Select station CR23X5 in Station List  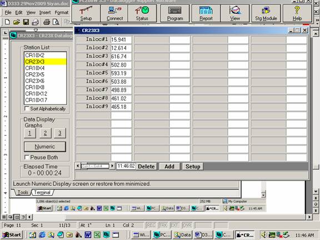[45, 74]
